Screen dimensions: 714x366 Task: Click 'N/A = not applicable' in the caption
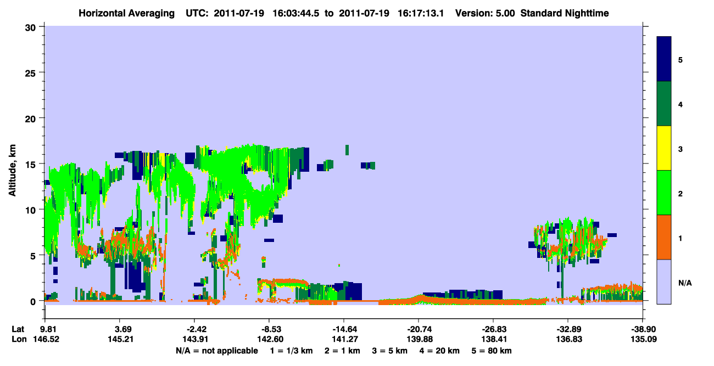(x=217, y=351)
